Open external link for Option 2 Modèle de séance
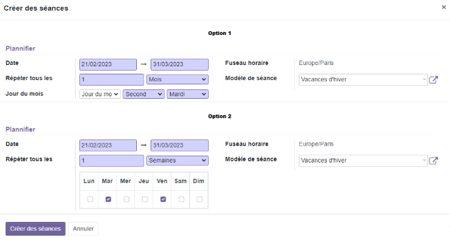 coord(433,161)
